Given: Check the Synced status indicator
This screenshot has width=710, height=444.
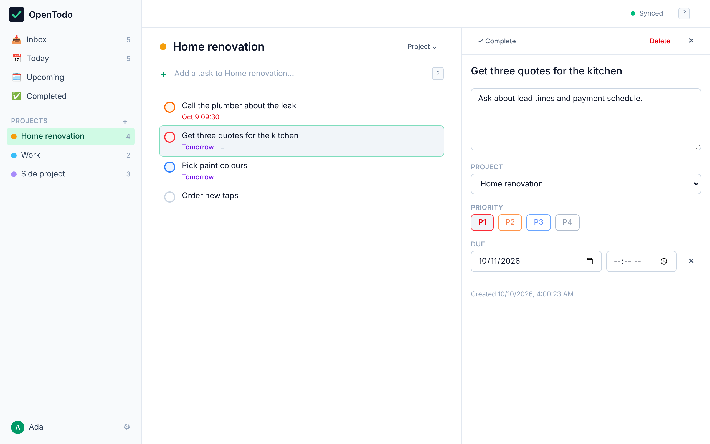Looking at the screenshot, I should pos(647,13).
